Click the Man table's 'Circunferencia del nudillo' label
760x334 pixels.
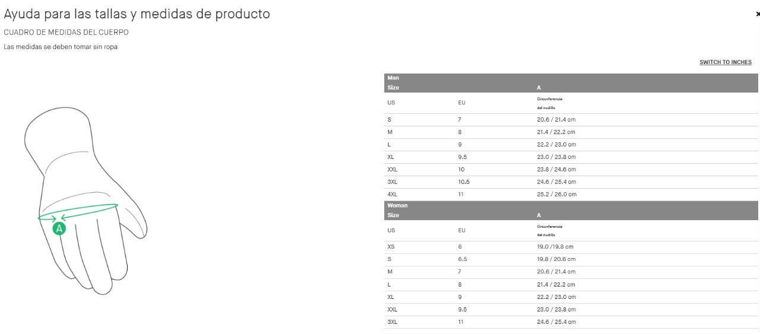(549, 103)
